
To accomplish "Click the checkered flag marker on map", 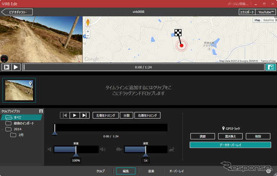I will click(x=178, y=33).
